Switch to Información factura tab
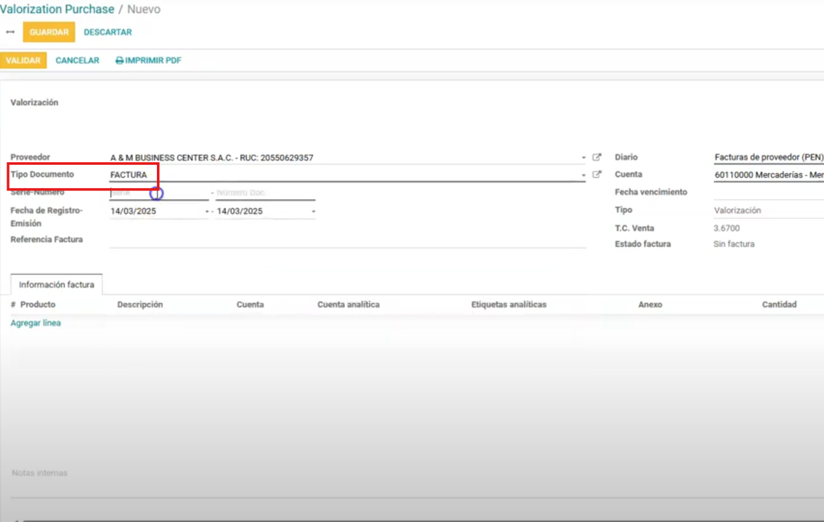 point(56,284)
